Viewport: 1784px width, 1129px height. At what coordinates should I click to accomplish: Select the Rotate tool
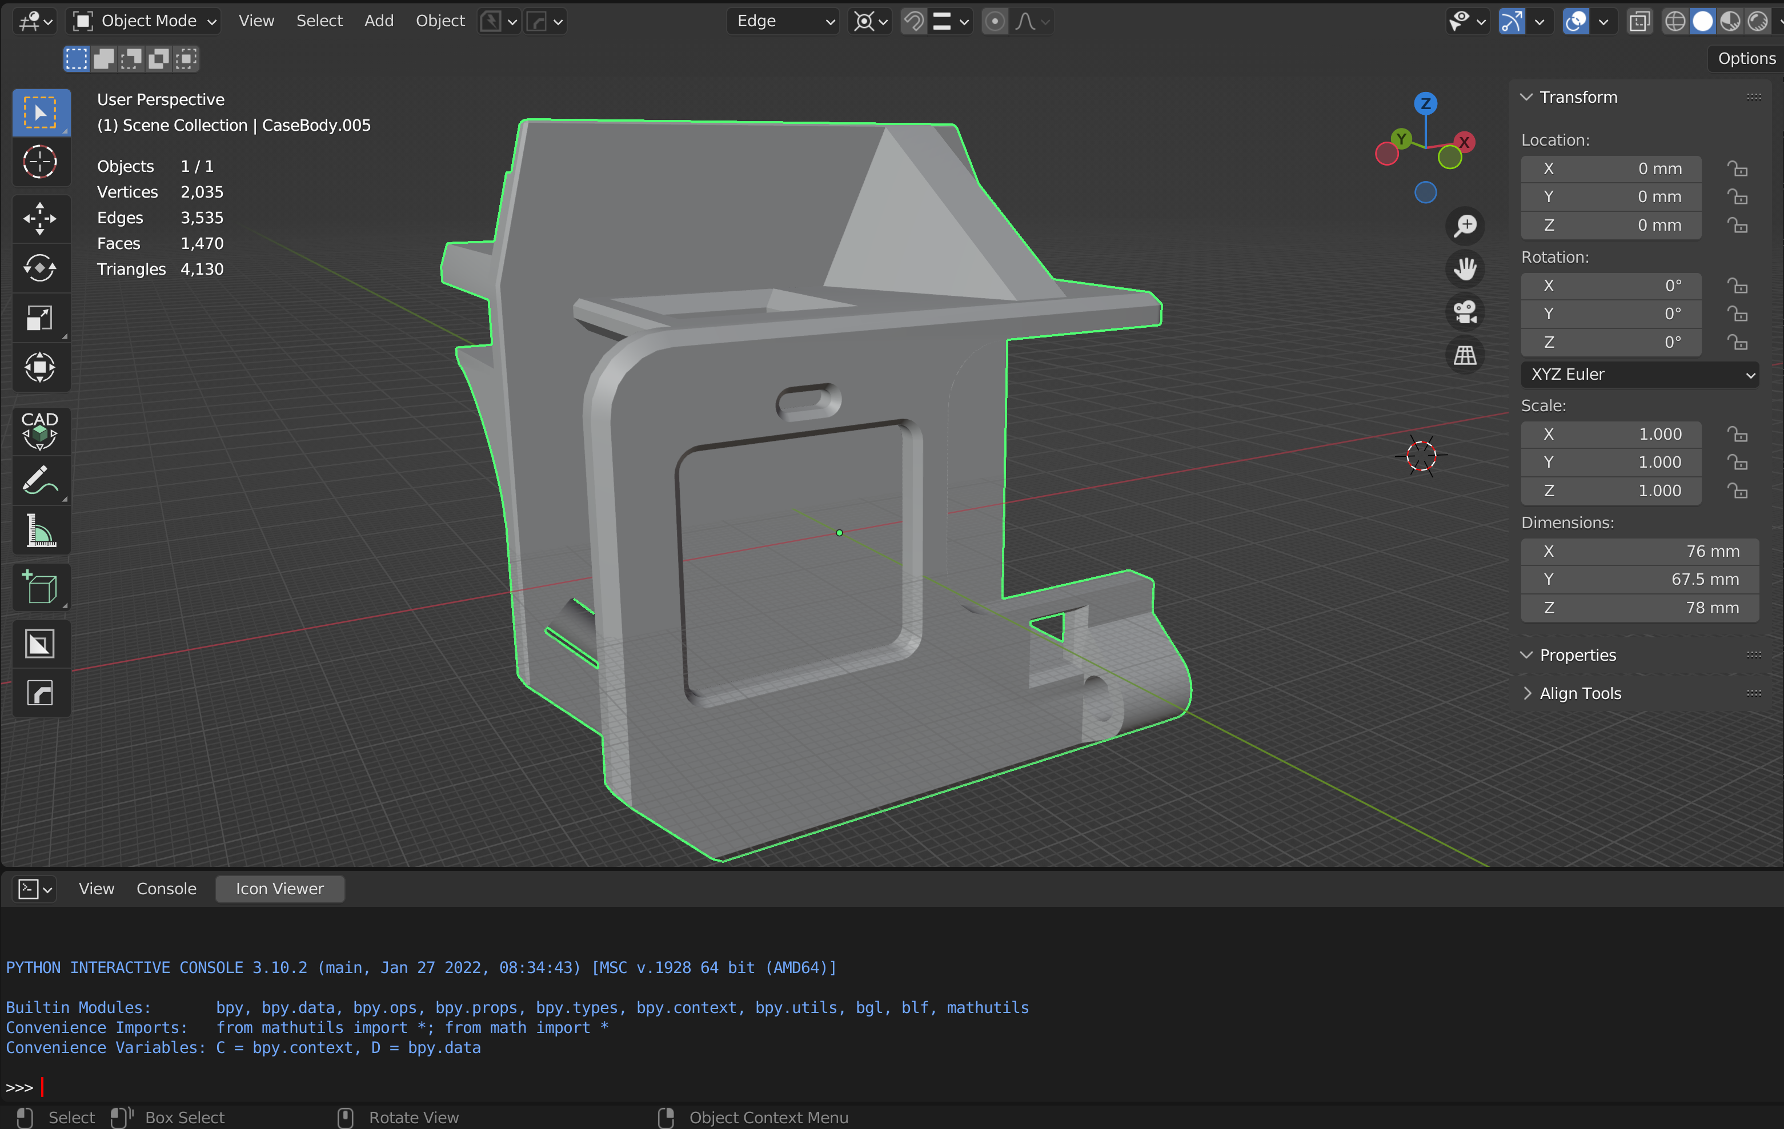[x=41, y=268]
